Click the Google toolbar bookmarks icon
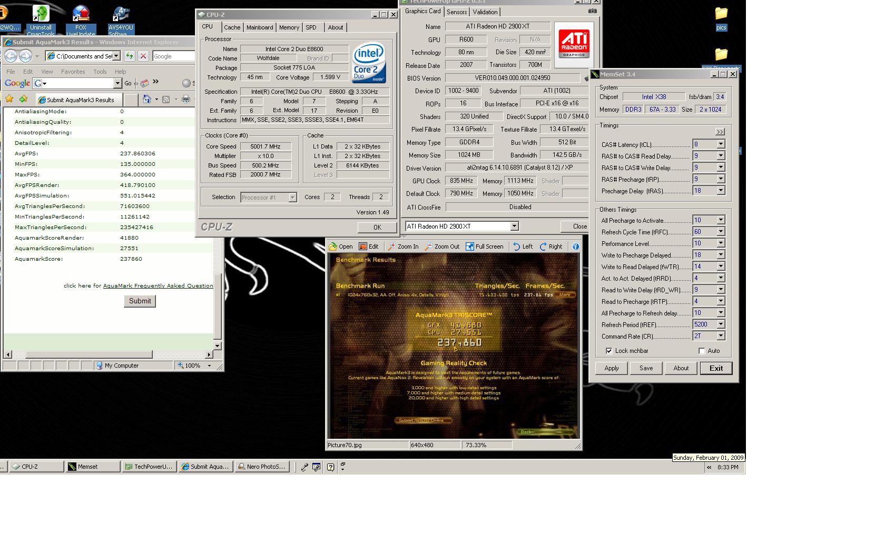 click(144, 83)
